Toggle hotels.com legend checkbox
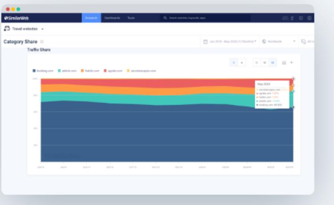 point(82,71)
